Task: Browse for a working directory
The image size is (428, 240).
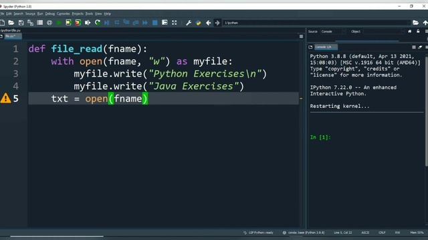Action: (415, 23)
